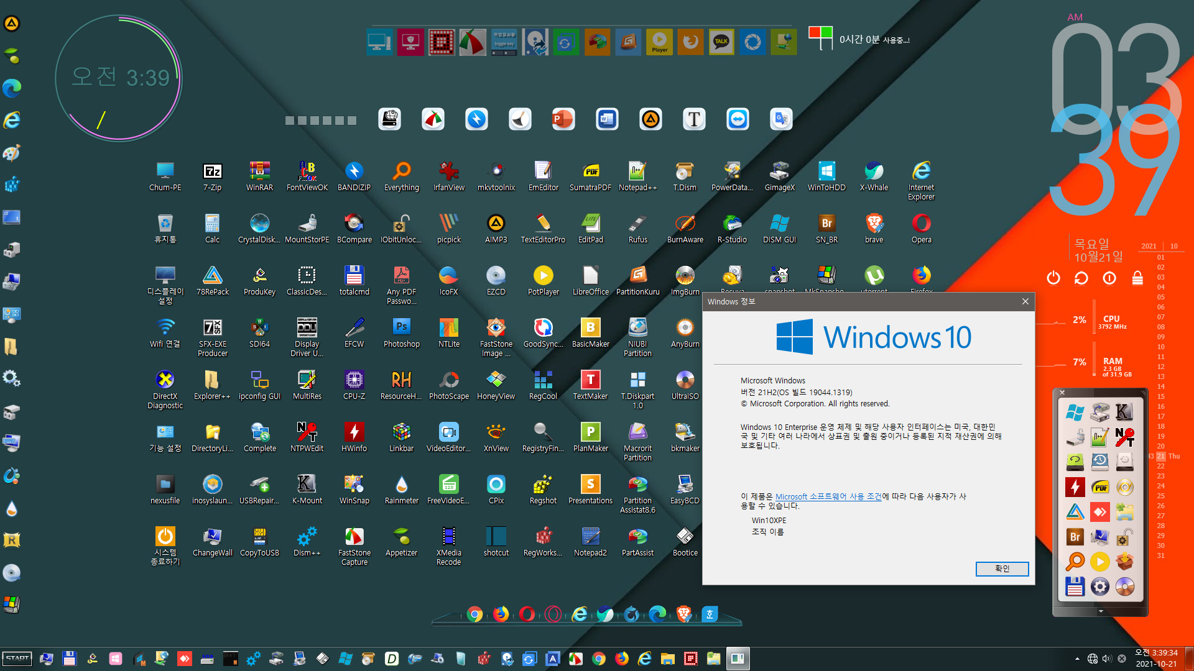Open the Microsoft 소프트웨어 사용 조건 link

828,496
